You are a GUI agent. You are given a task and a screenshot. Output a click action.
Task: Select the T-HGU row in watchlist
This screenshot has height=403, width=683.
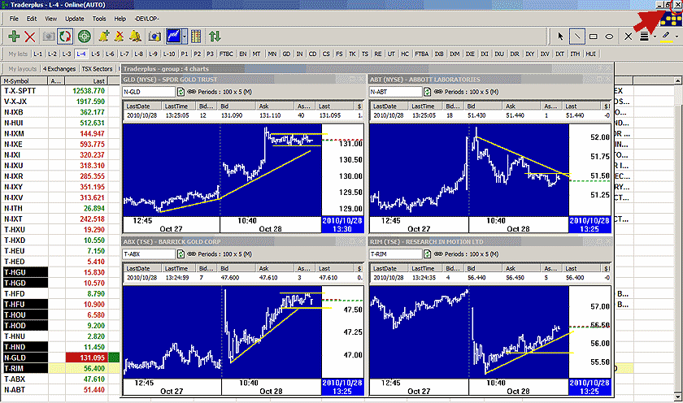[60, 272]
